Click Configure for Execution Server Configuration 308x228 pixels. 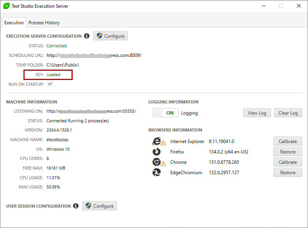pos(110,36)
